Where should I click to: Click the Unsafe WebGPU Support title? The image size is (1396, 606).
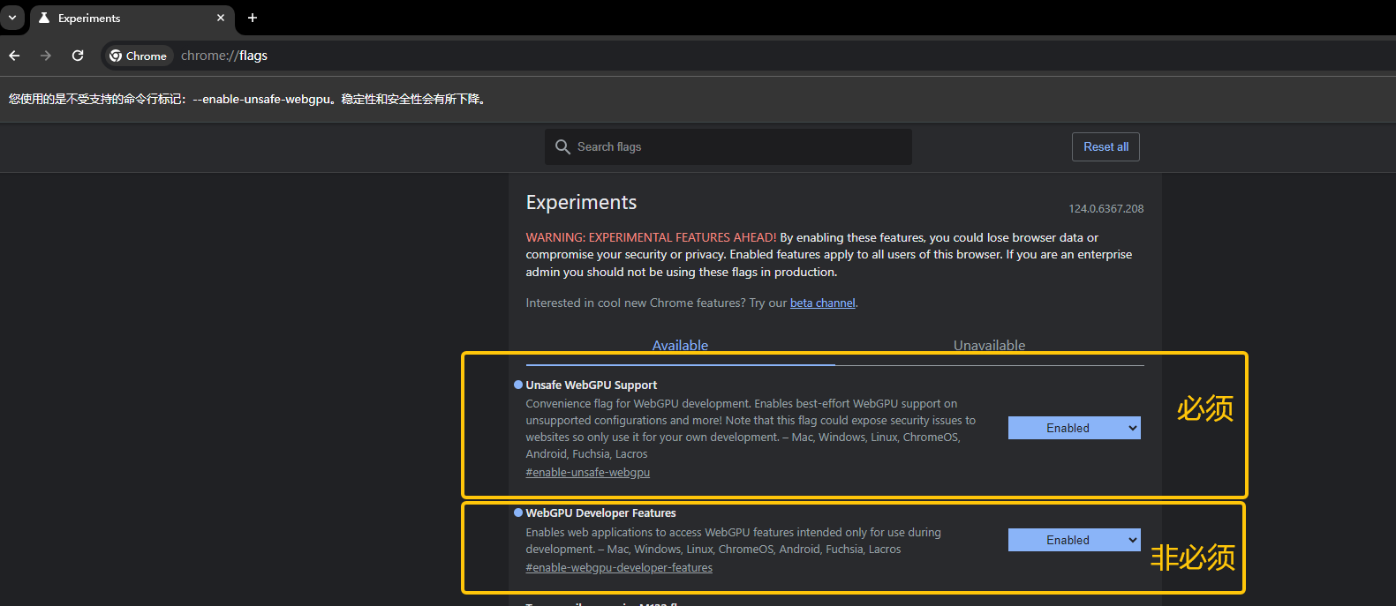591,385
